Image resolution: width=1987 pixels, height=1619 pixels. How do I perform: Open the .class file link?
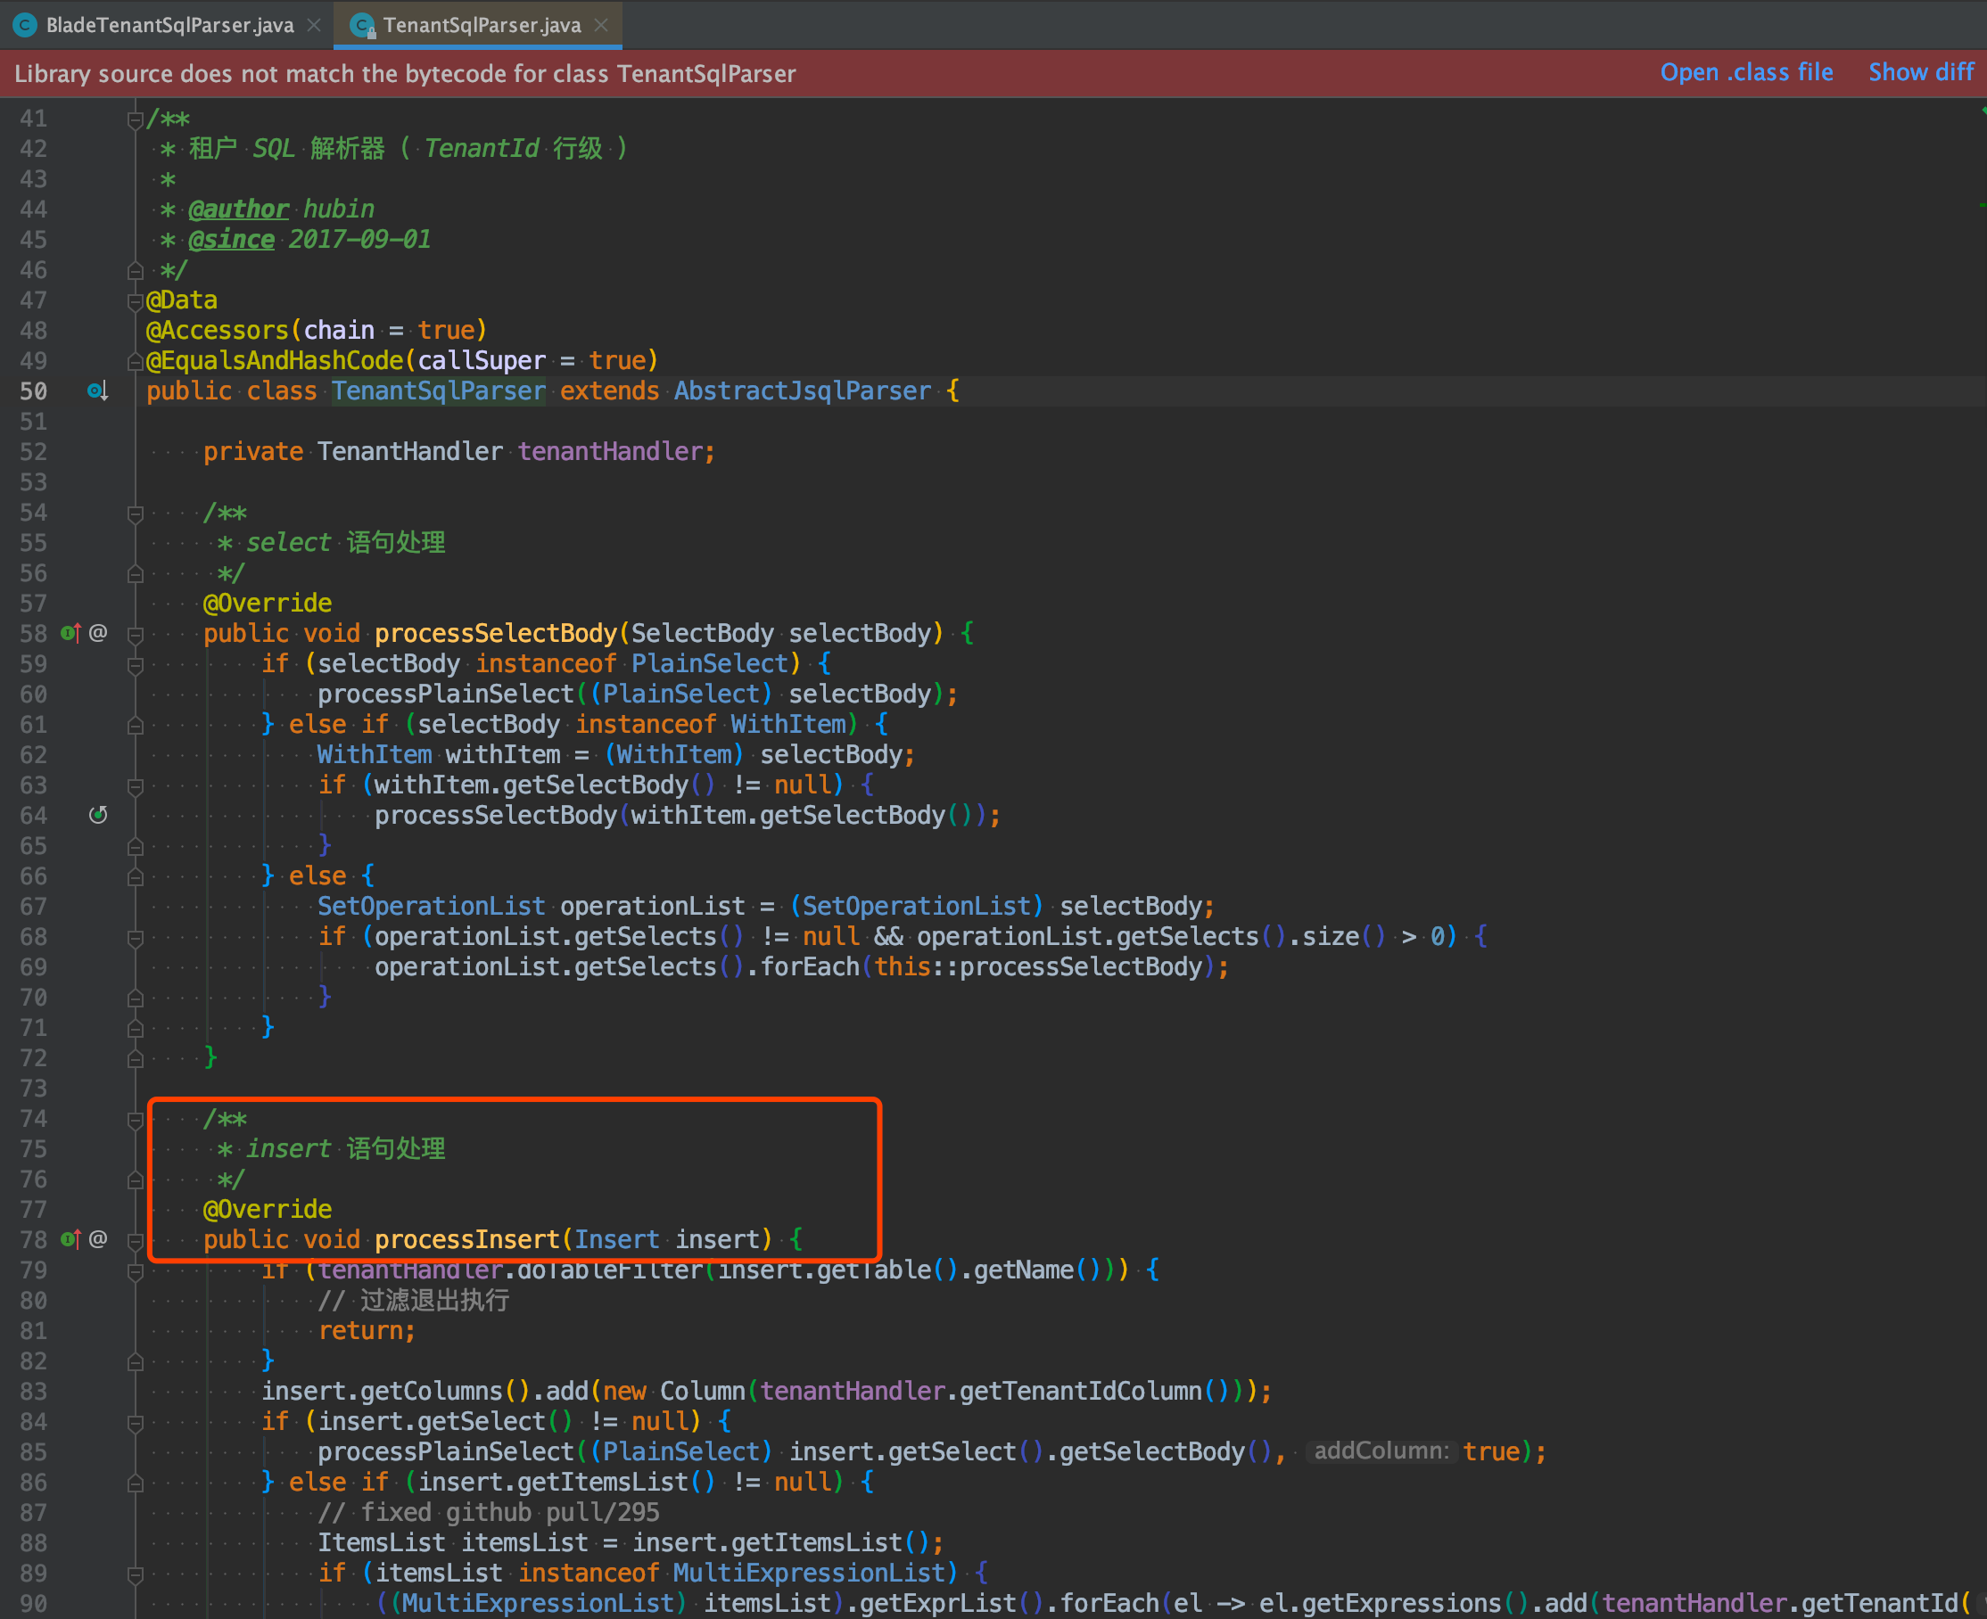[1746, 73]
